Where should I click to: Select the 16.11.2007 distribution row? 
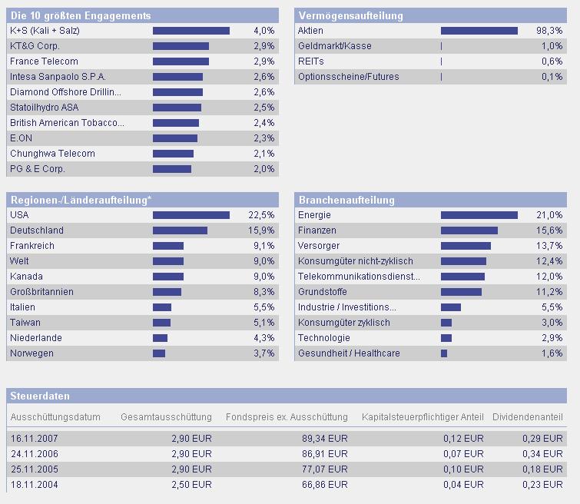(x=287, y=439)
